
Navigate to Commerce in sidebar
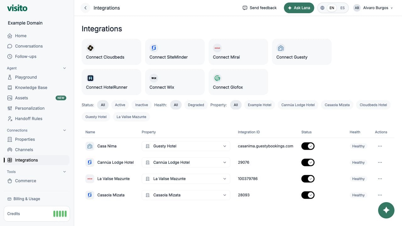pos(37,181)
